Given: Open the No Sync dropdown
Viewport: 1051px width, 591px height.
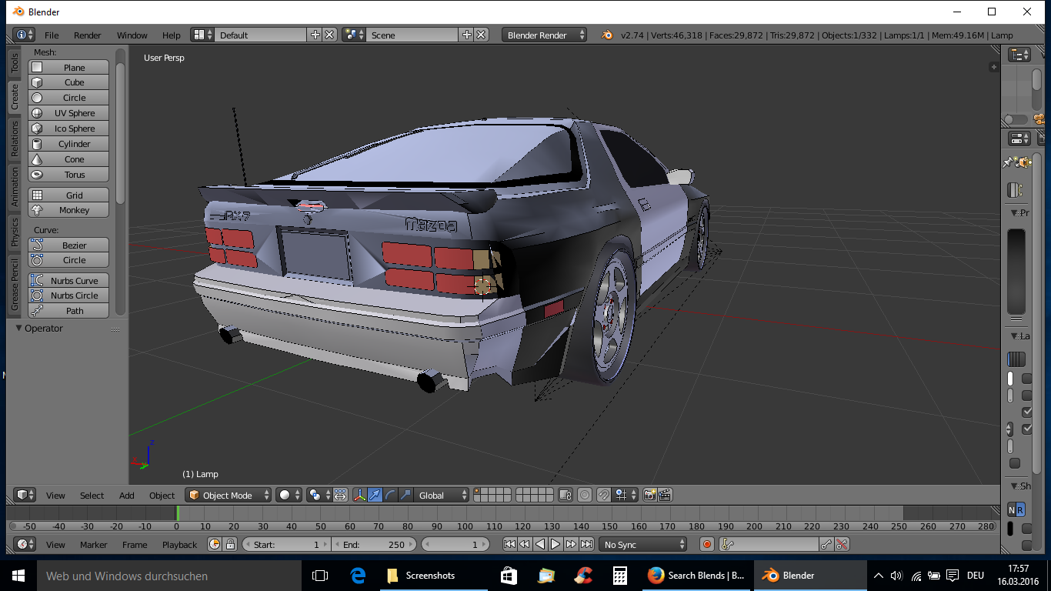Looking at the screenshot, I should (x=643, y=545).
